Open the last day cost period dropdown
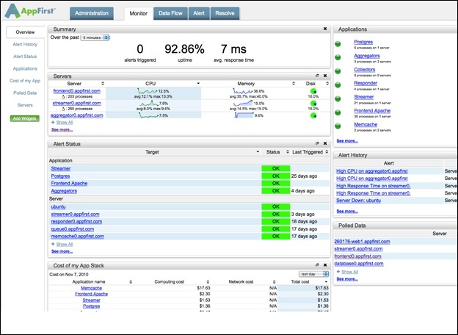This screenshot has height=335, width=458. click(313, 274)
